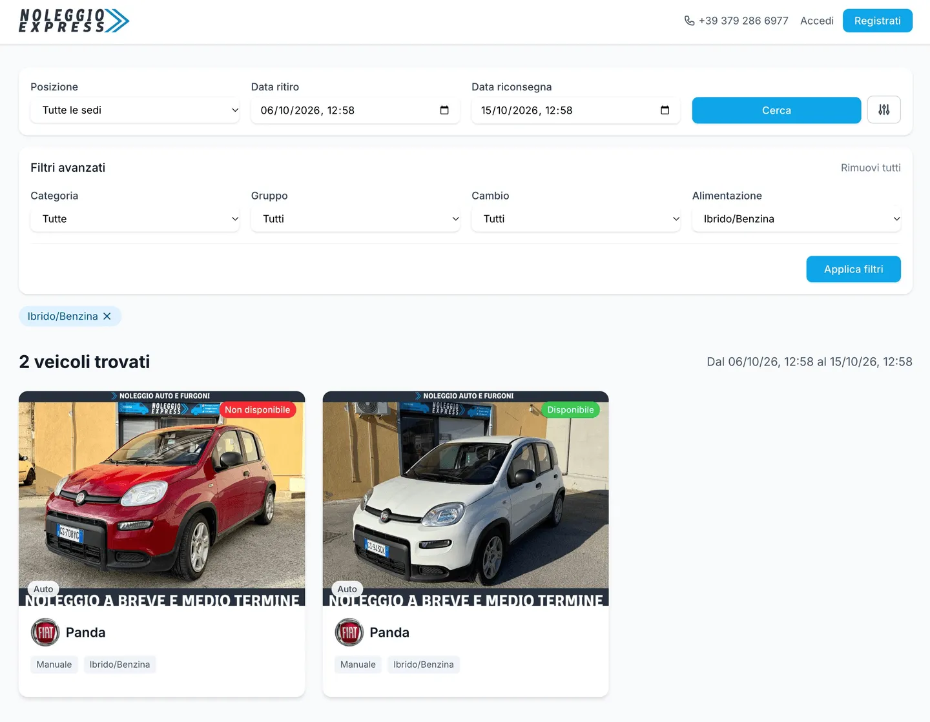Click the Fiat logo on the white Panda

pos(349,632)
